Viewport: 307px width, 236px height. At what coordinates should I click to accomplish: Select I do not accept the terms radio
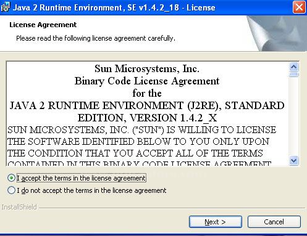click(11, 190)
